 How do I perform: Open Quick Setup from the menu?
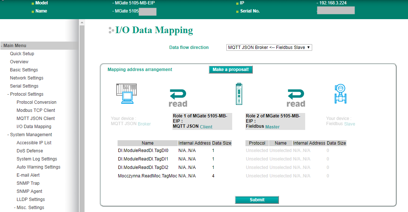(x=22, y=54)
